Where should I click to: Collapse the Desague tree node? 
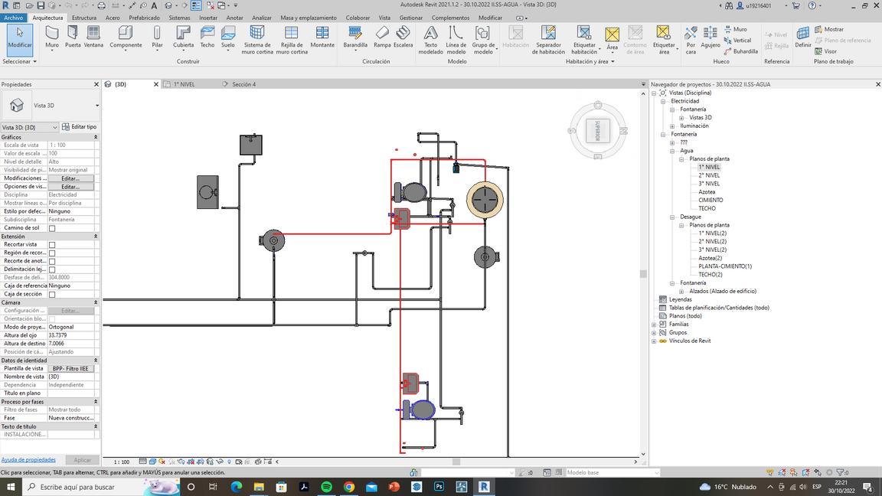(x=672, y=217)
